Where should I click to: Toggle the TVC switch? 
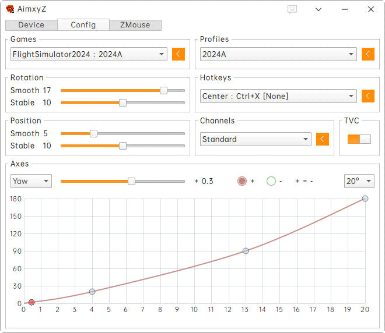(x=359, y=139)
